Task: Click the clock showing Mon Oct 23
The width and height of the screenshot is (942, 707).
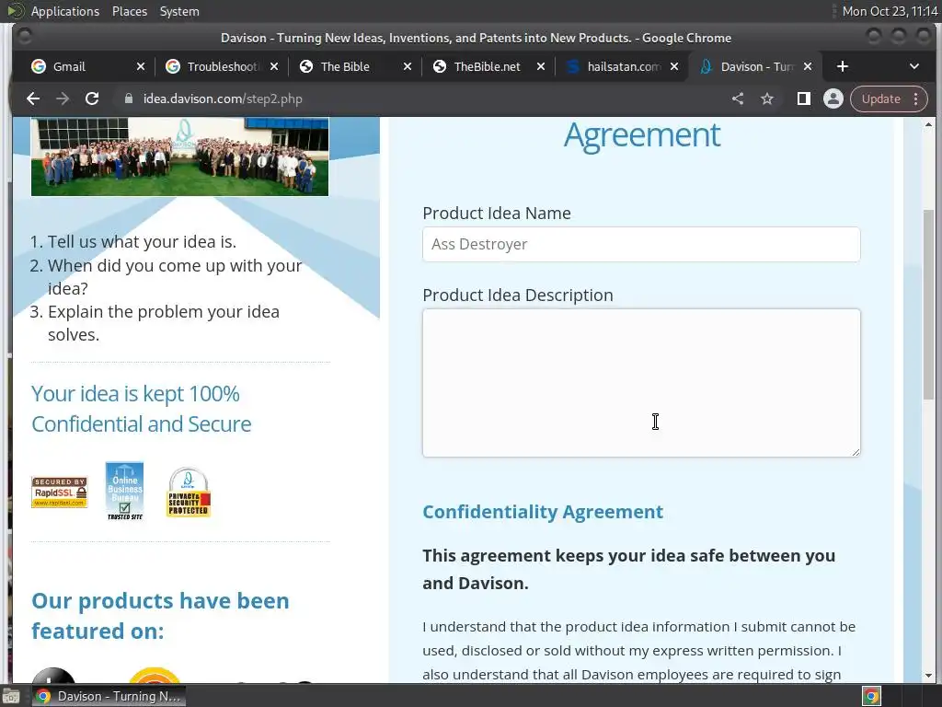Action: tap(890, 11)
